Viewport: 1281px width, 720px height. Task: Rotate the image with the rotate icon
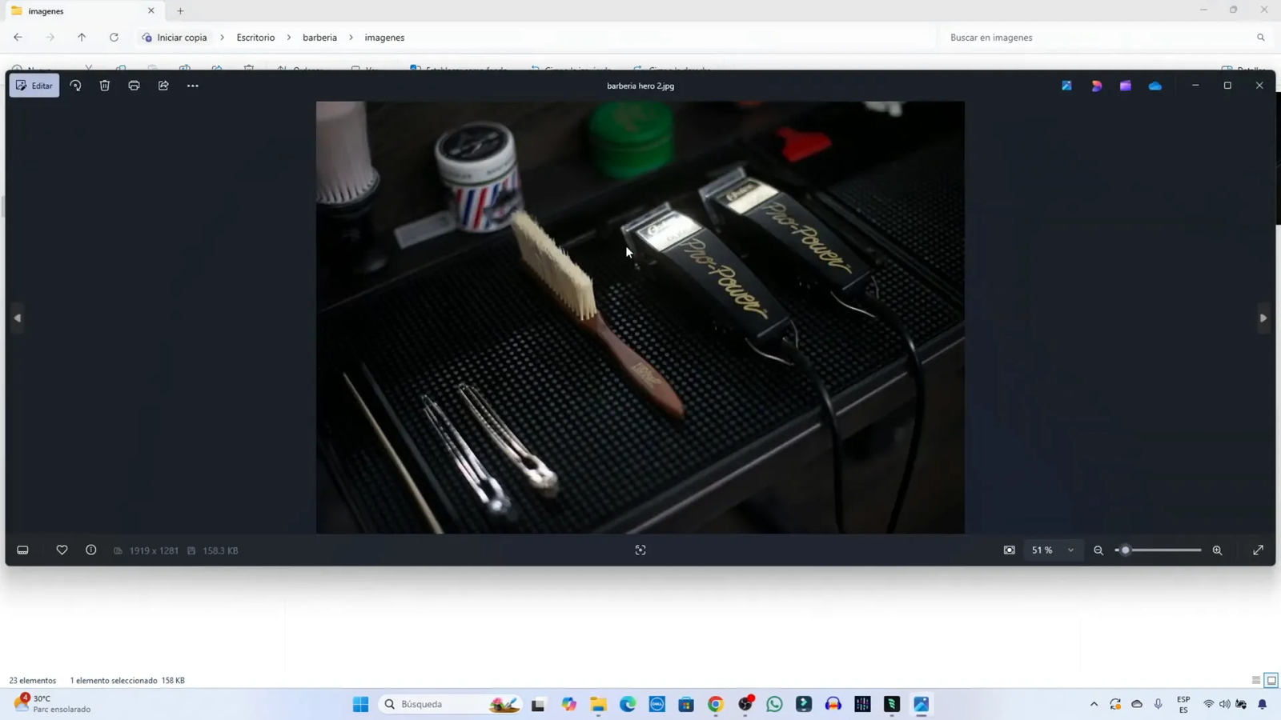75,86
